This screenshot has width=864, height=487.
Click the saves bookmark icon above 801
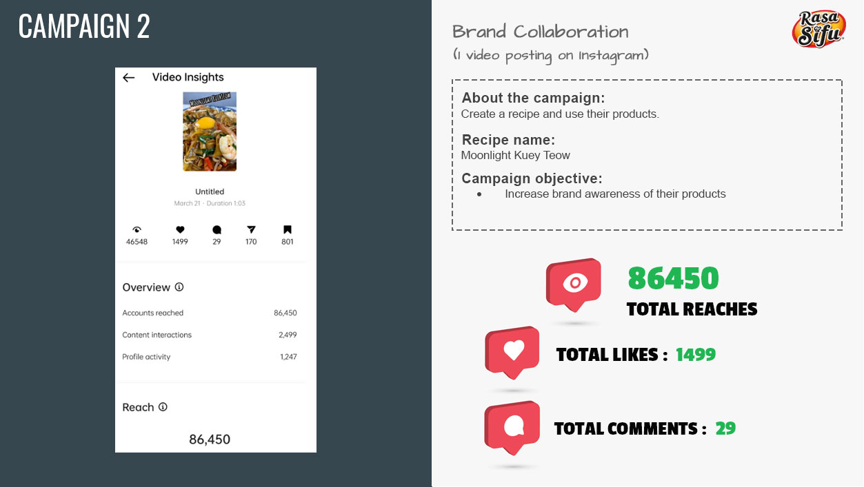pos(288,229)
